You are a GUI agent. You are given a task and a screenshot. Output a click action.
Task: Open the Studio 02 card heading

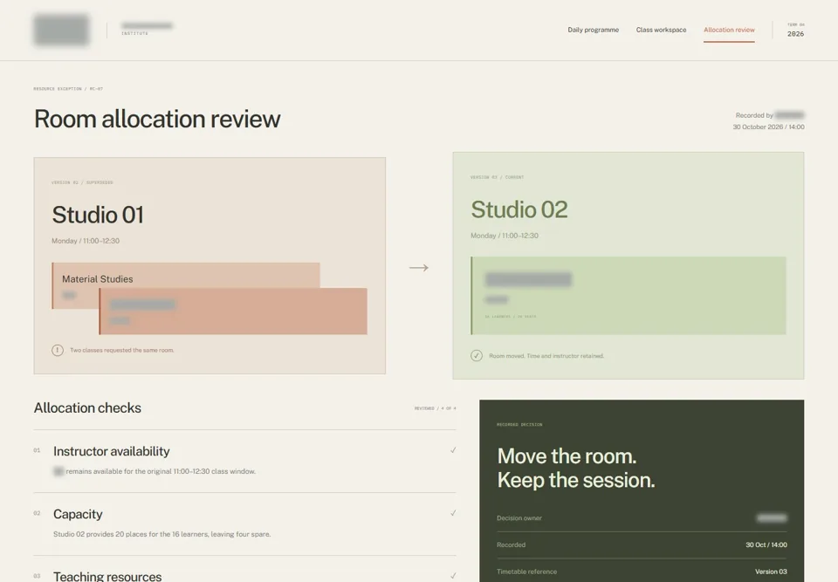(519, 209)
